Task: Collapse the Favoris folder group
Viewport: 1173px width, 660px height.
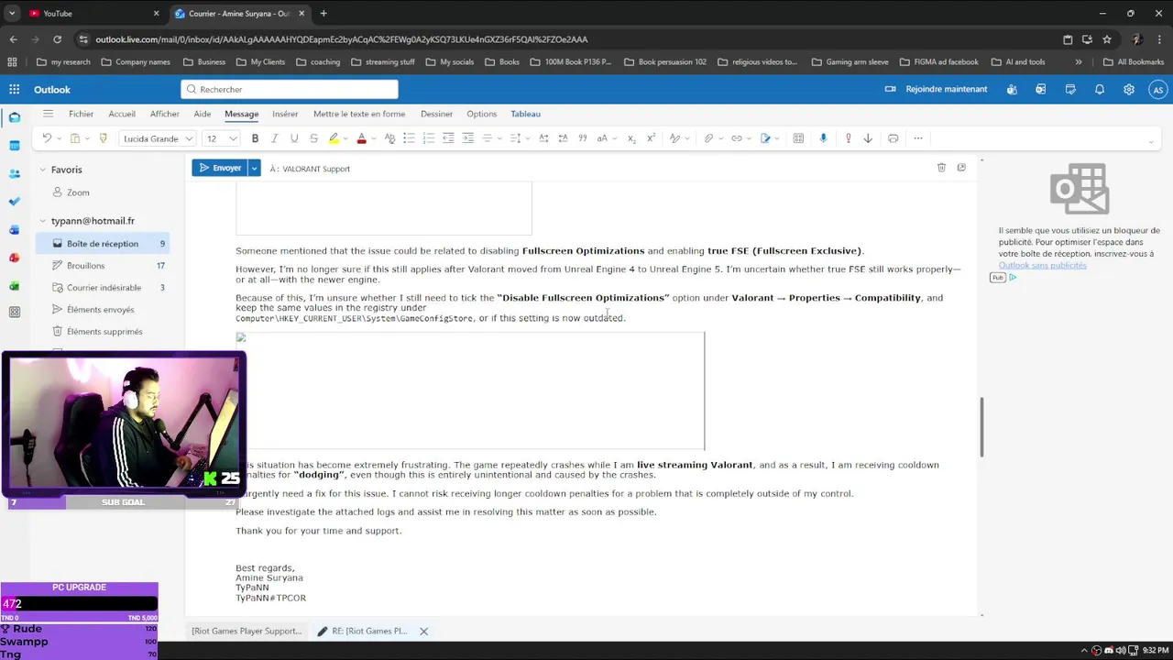Action: pos(42,170)
